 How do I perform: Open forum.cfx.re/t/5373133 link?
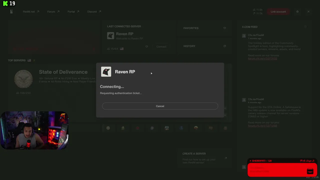pyautogui.click(x=262, y=58)
